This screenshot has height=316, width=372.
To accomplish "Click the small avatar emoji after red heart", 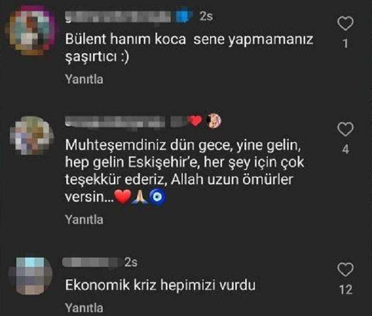I will click(x=213, y=121).
